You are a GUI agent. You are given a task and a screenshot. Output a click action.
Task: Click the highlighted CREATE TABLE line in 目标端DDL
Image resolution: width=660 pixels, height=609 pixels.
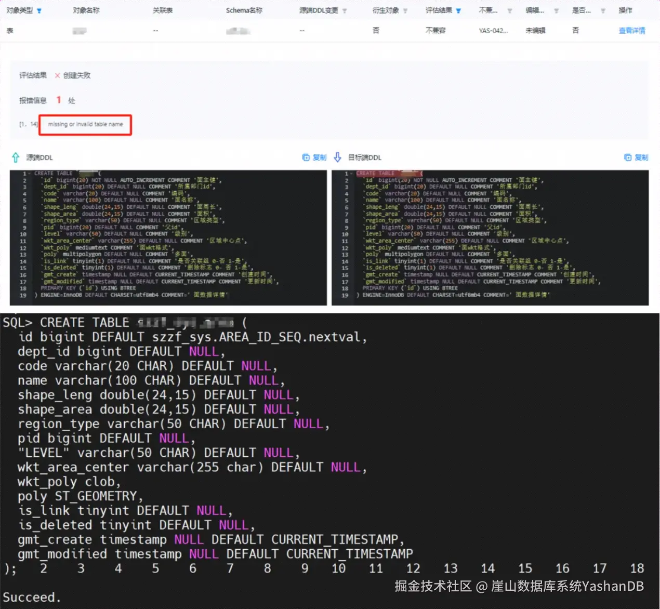coord(389,174)
